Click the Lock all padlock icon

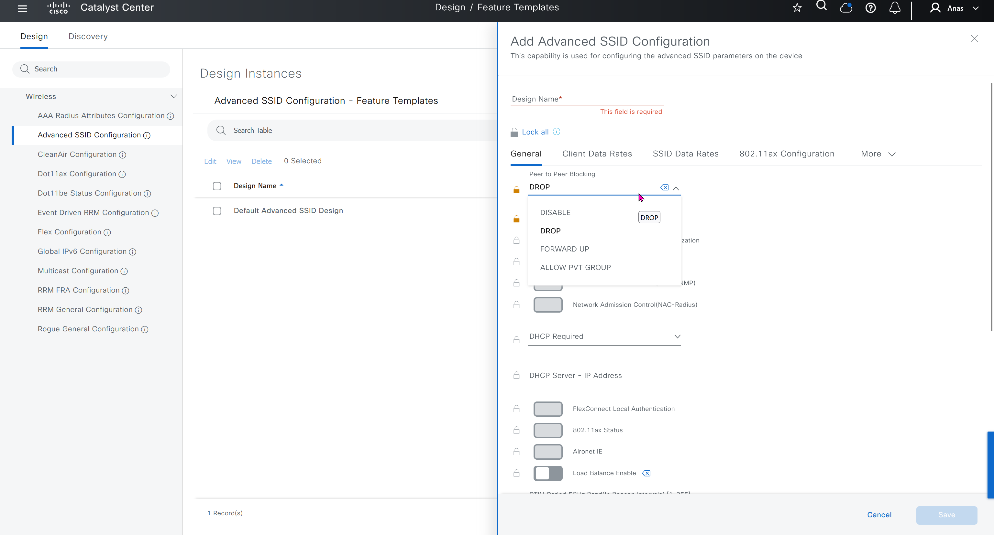[x=514, y=132]
